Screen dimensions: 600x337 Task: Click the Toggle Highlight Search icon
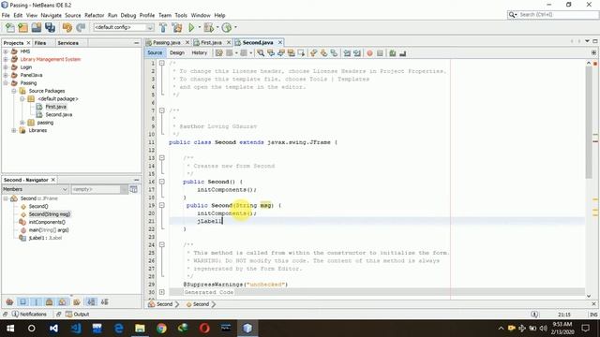(292, 53)
